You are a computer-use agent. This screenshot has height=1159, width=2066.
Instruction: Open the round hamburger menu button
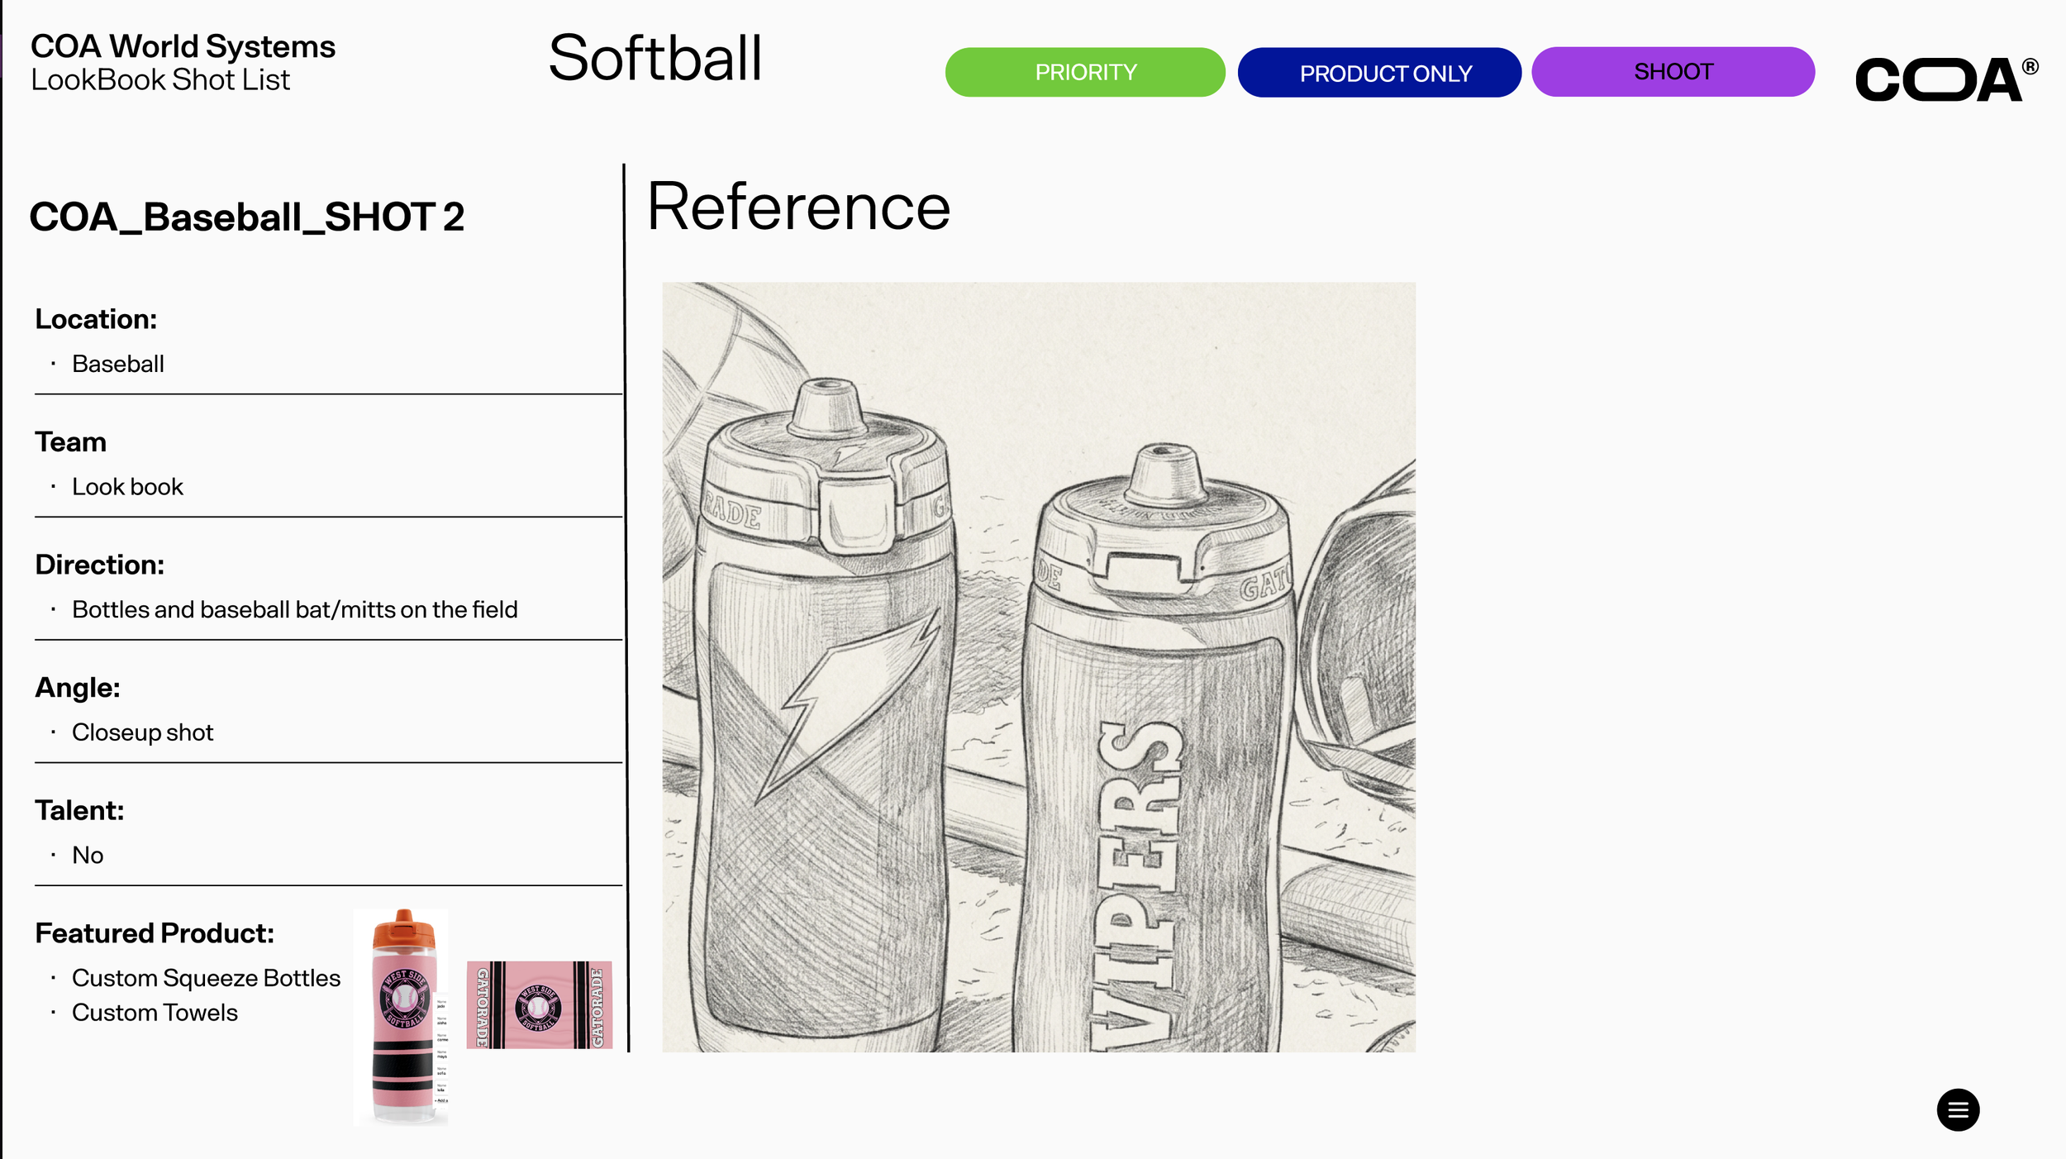tap(1957, 1109)
